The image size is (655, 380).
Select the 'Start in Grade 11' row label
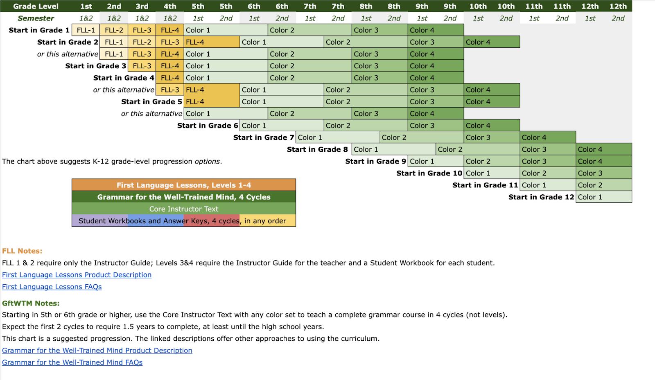tap(485, 185)
